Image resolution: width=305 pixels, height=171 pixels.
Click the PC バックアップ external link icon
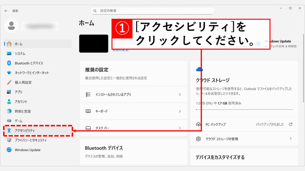[291, 124]
